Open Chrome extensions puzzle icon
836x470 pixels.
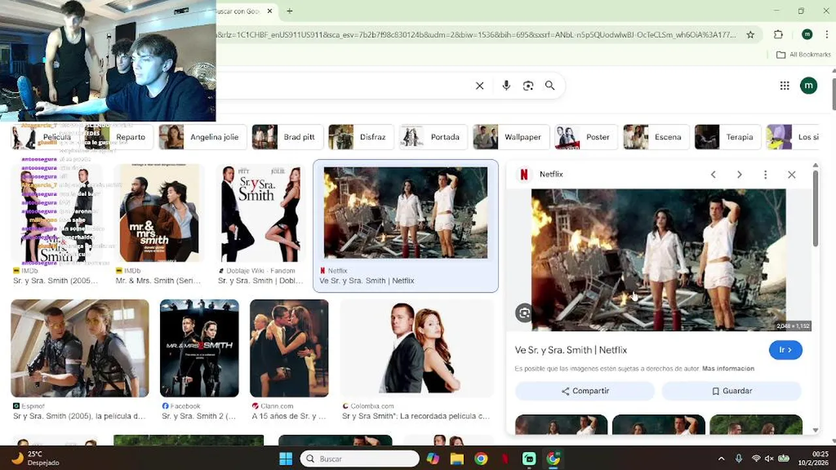click(778, 35)
